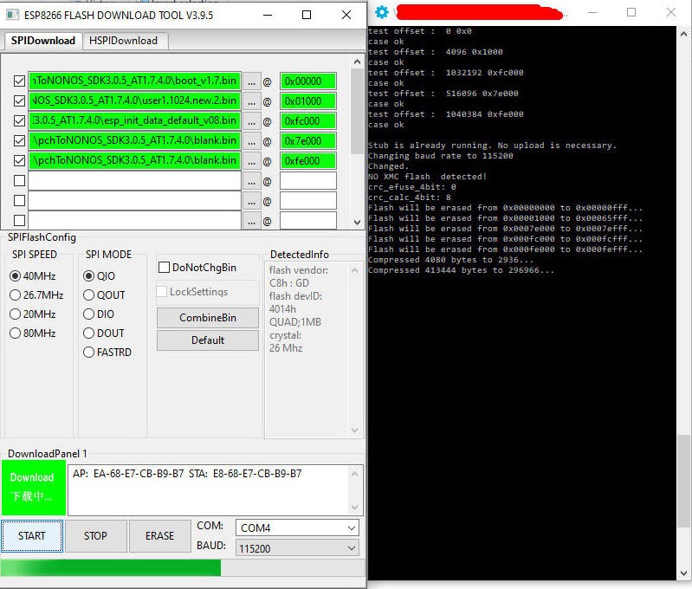Browse file for boot_v1.7.bin row
Screen dimensions: 692x589
(251, 81)
